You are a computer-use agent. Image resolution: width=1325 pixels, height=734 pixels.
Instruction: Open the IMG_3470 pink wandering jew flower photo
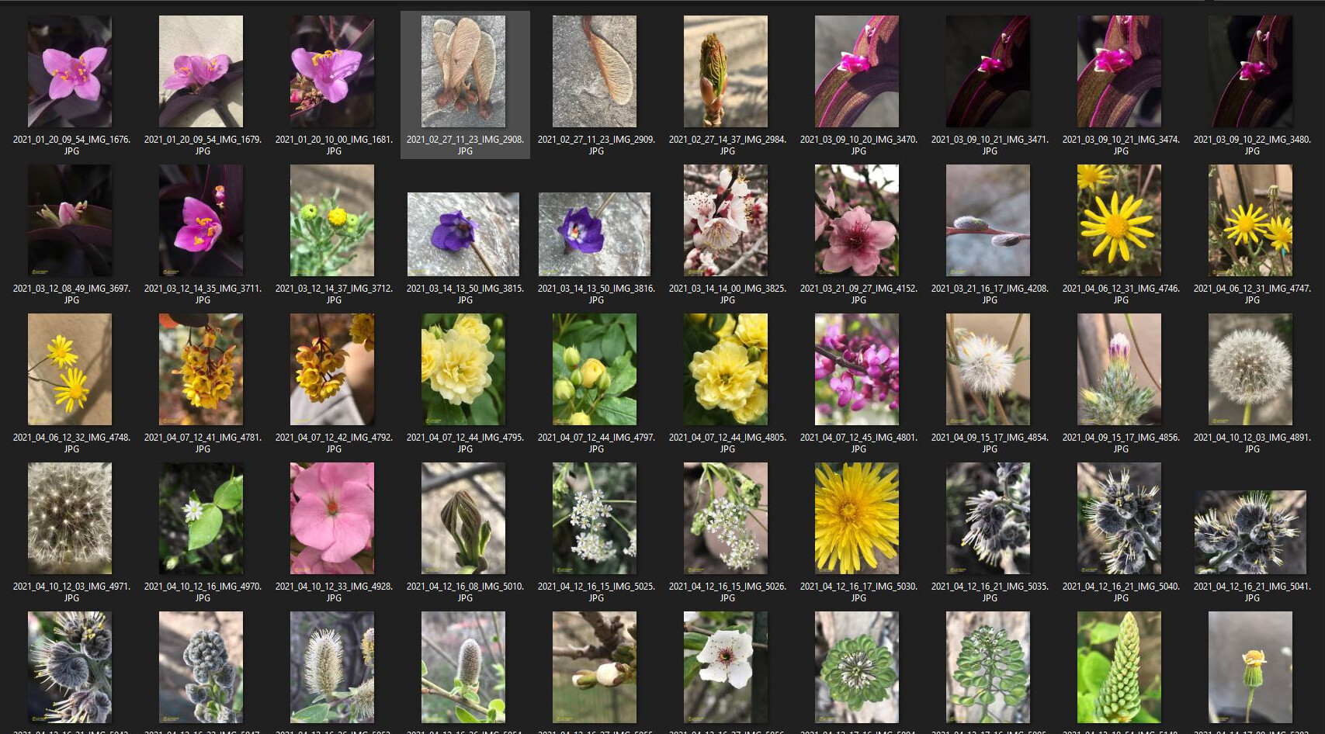click(x=857, y=70)
